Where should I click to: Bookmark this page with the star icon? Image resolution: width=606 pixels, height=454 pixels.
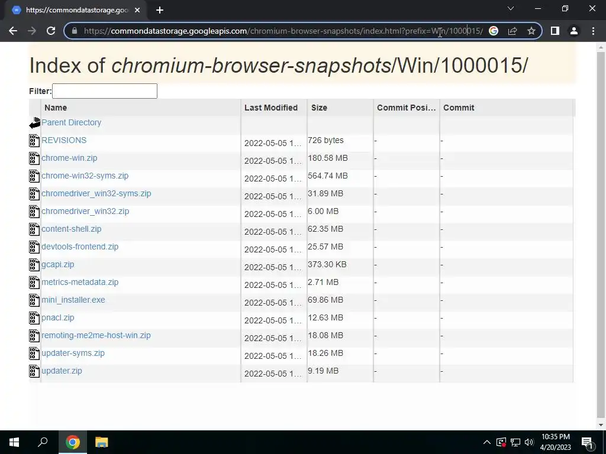tap(531, 31)
